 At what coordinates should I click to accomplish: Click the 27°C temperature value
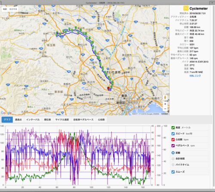[192, 65]
